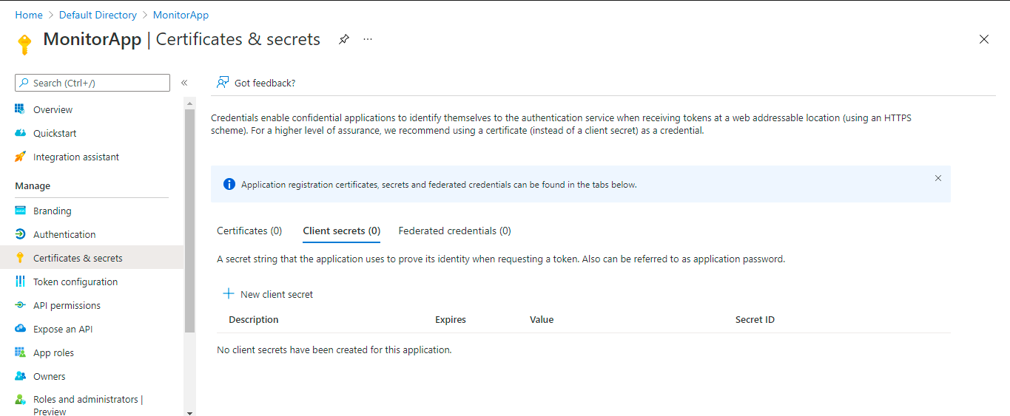Viewport: 1010px width, 416px height.
Task: Click the Expires column header
Action: coord(451,320)
